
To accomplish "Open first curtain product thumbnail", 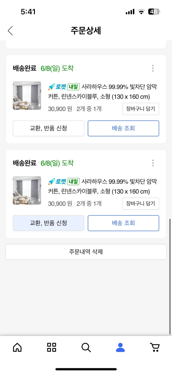I will 27,96.
